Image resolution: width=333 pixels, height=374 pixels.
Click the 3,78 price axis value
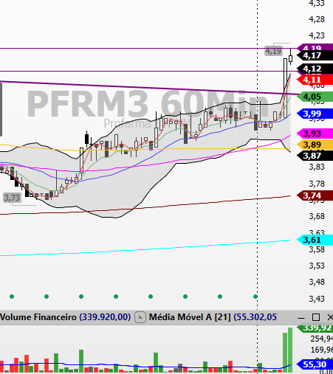(317, 184)
